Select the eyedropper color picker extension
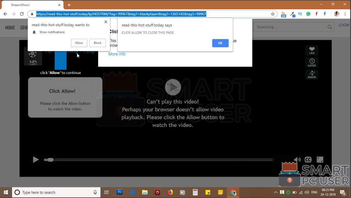 pos(292,14)
